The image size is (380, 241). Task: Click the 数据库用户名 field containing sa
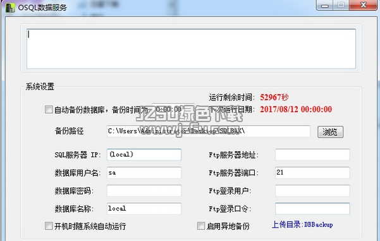(144, 173)
